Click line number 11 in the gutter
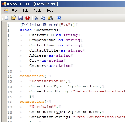Image resolution: width=125 pixels, height=122 pixels. (10, 77)
